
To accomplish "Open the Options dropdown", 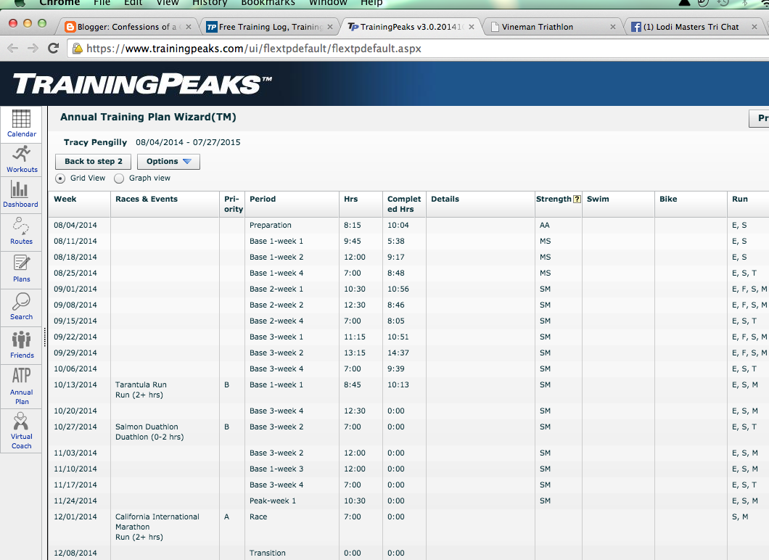I will tap(168, 161).
